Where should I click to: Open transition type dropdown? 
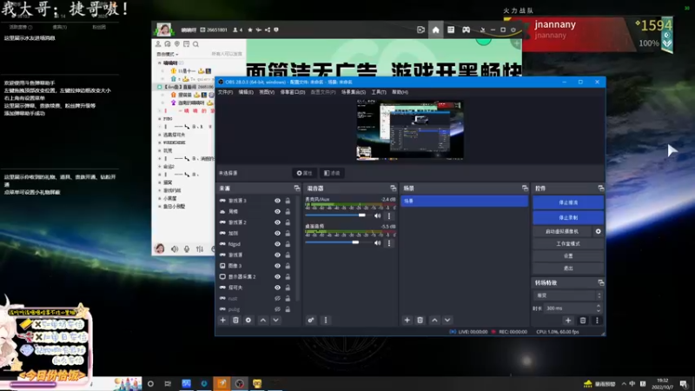pos(567,295)
